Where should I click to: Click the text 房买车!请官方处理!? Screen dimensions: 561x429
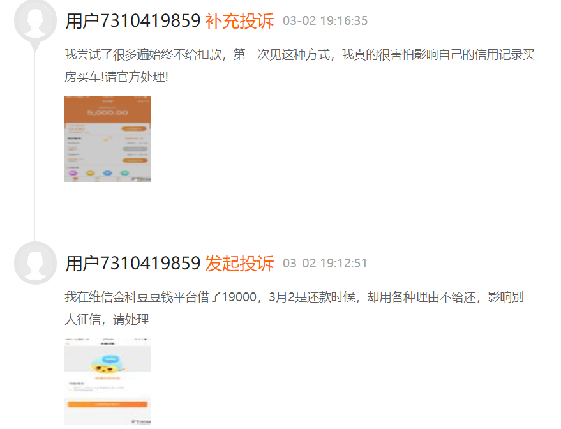pyautogui.click(x=116, y=77)
